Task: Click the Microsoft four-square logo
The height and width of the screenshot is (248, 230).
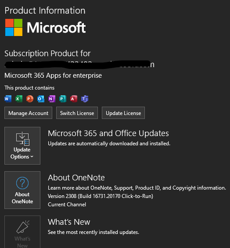Action: point(14,27)
